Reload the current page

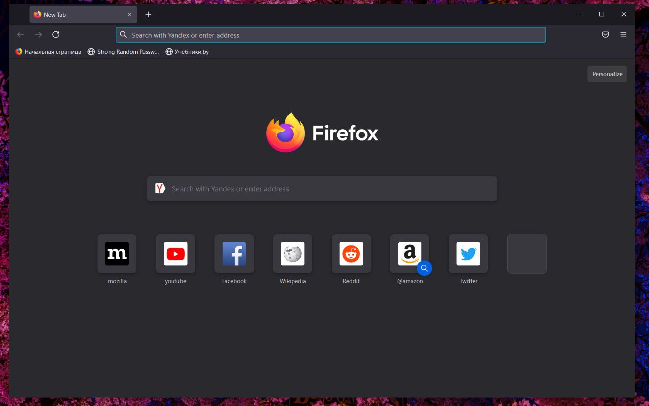point(56,35)
